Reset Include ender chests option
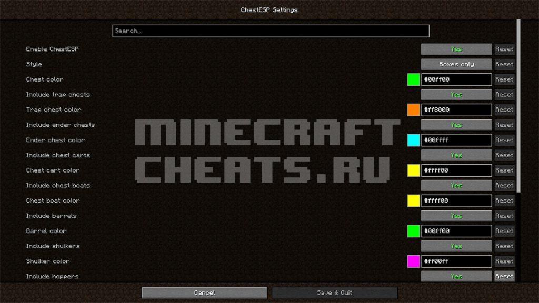The width and height of the screenshot is (539, 303). point(504,125)
